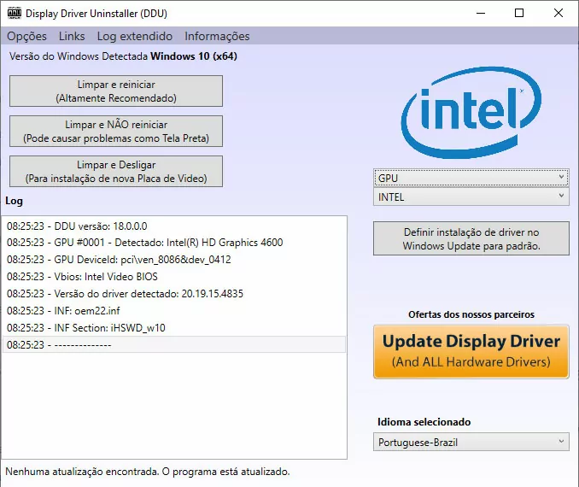This screenshot has width=579, height=487.
Task: Click 'Idioma selecionado' label
Action: (x=424, y=422)
